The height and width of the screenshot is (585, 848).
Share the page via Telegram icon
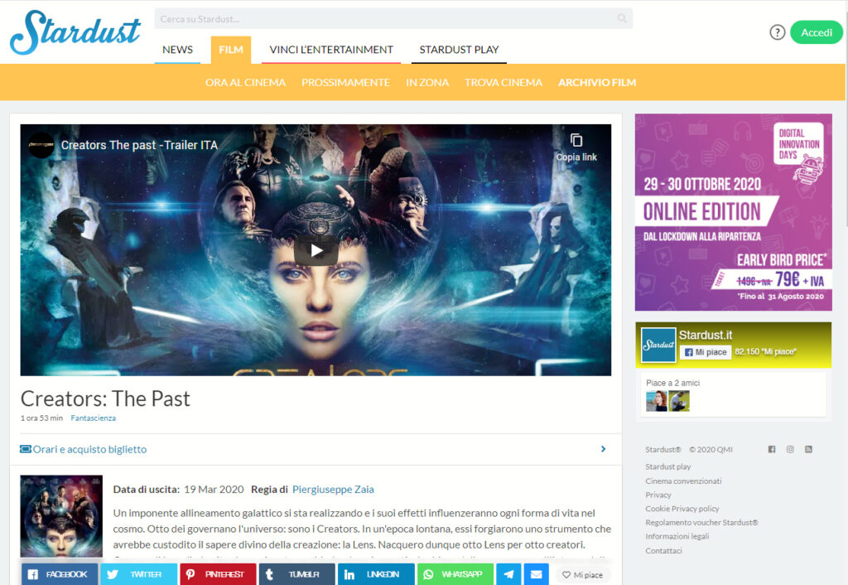tap(509, 574)
